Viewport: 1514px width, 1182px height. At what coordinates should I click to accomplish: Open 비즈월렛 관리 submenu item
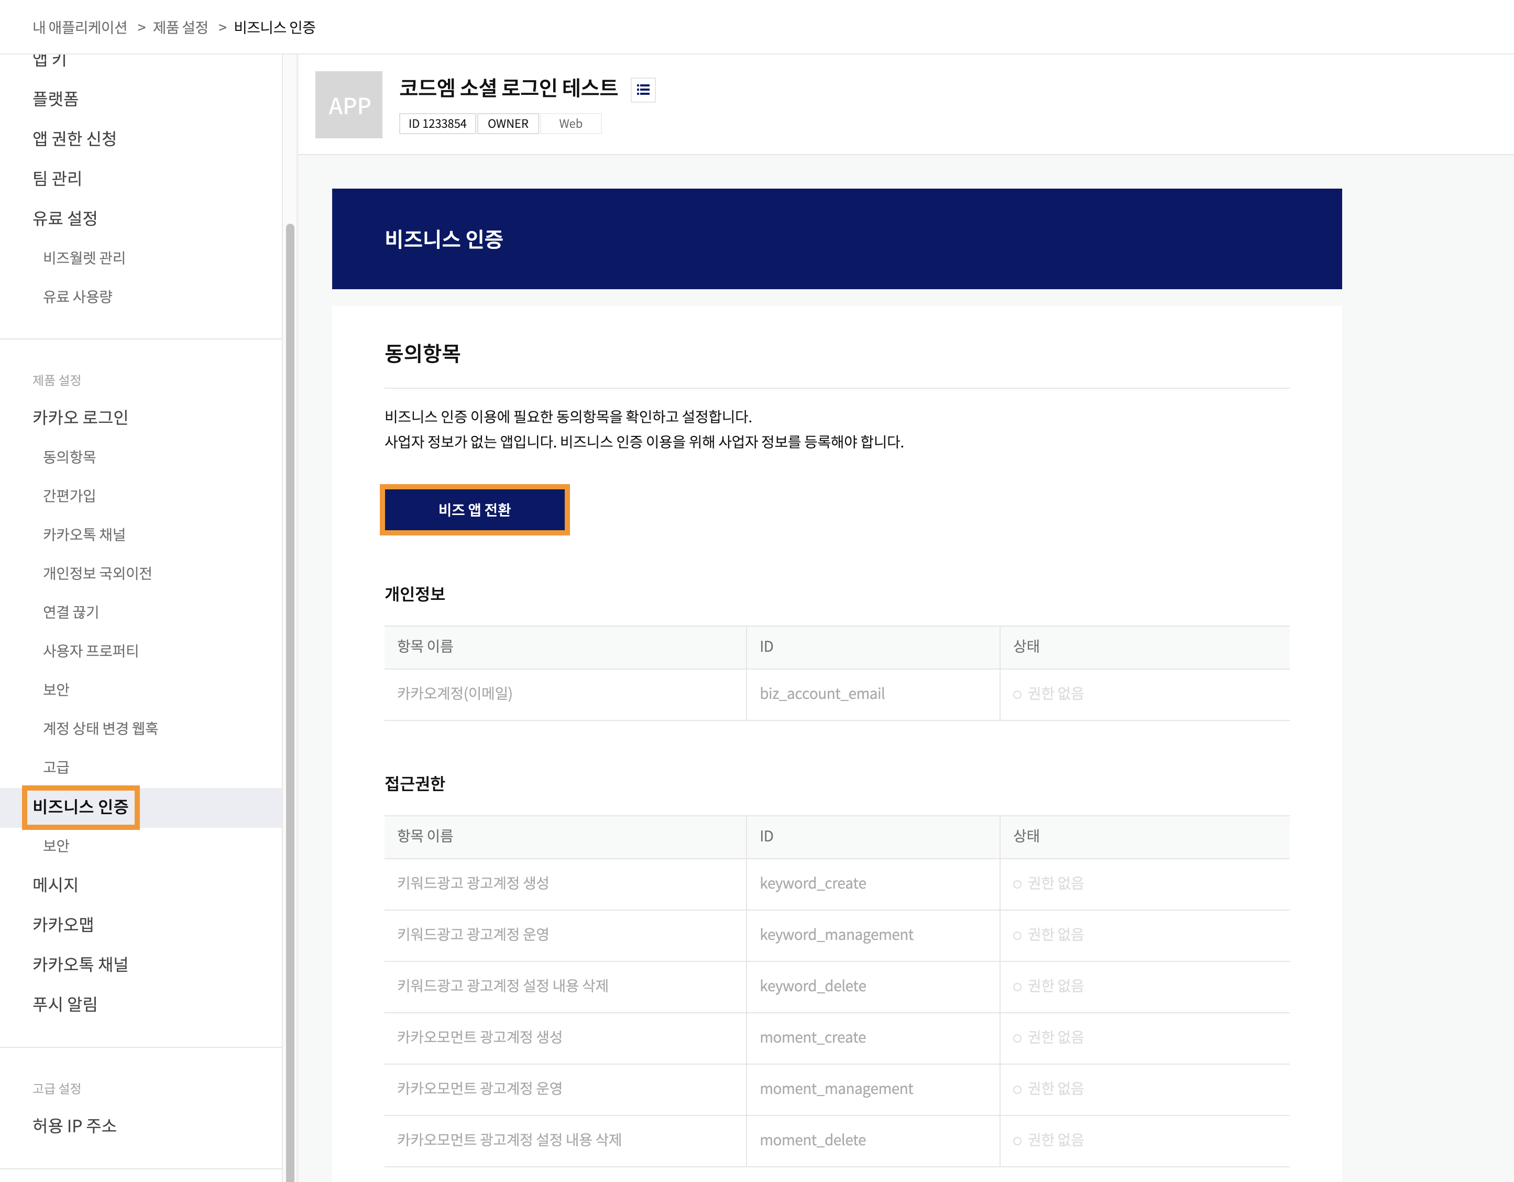(84, 258)
